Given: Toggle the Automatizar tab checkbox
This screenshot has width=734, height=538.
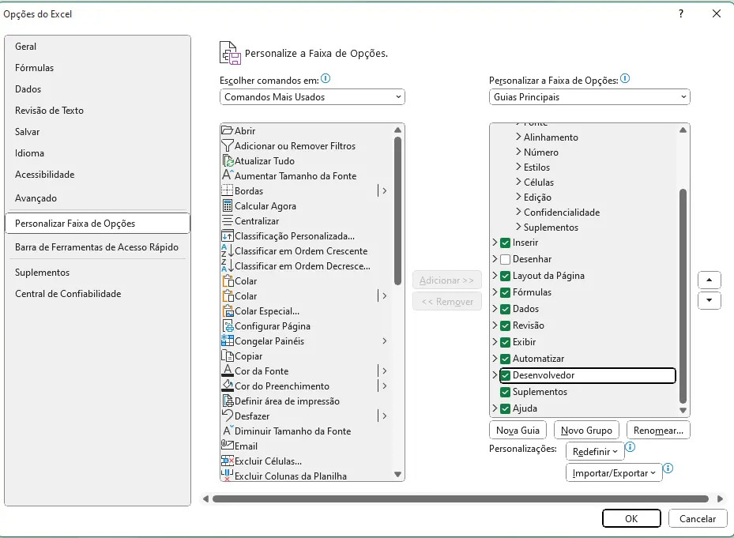Looking at the screenshot, I should [x=505, y=359].
